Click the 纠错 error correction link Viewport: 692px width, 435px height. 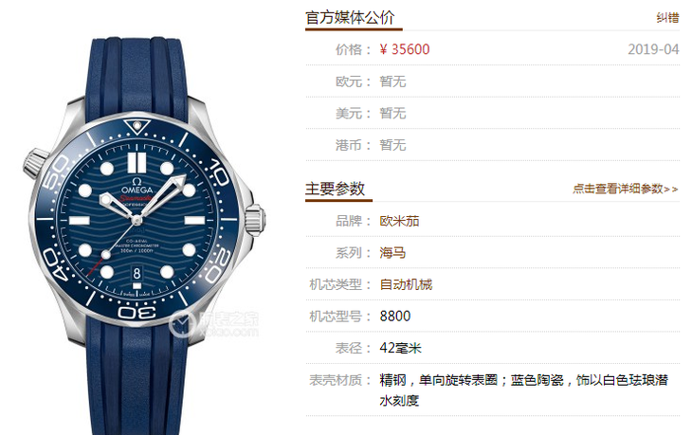667,18
